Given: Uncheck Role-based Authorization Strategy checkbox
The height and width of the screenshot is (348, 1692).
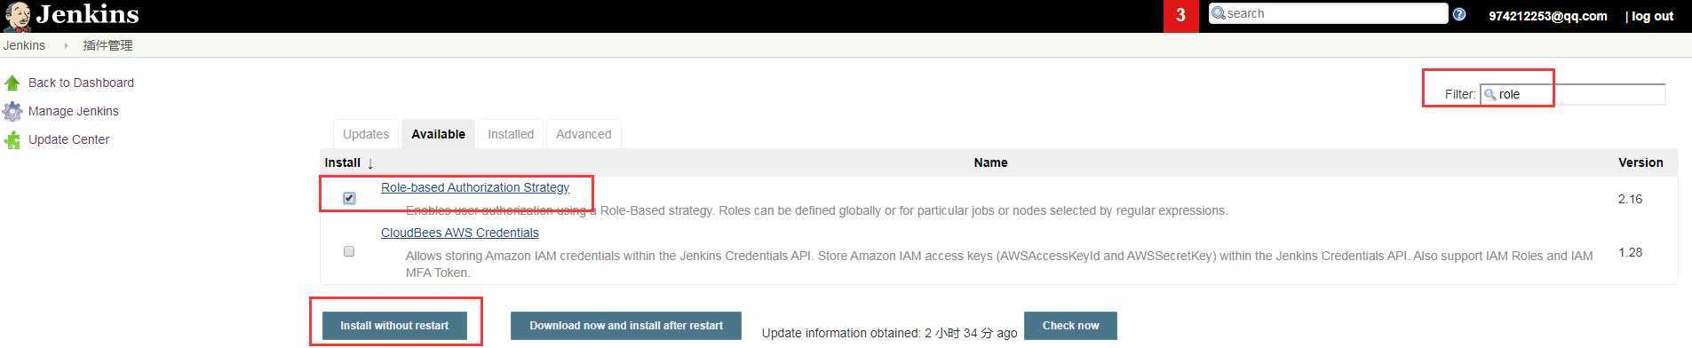Looking at the screenshot, I should (349, 198).
